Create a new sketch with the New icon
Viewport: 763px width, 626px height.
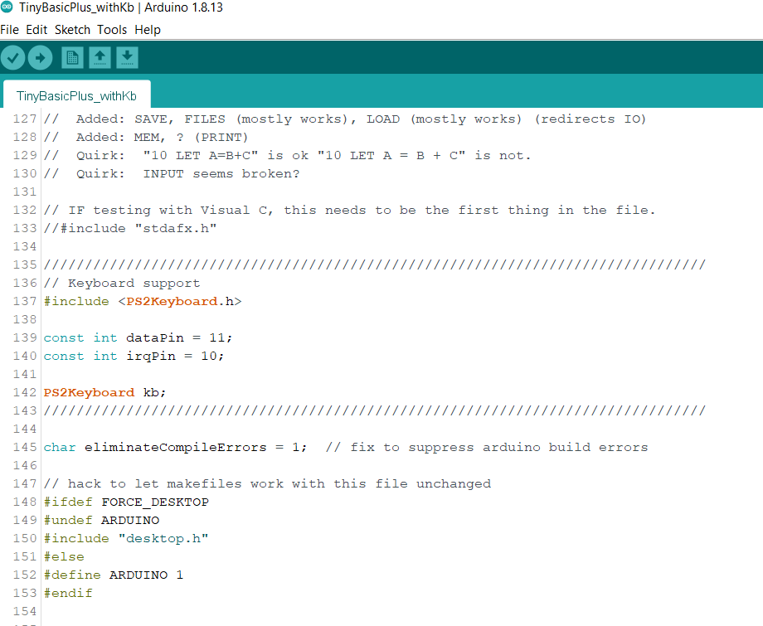71,57
